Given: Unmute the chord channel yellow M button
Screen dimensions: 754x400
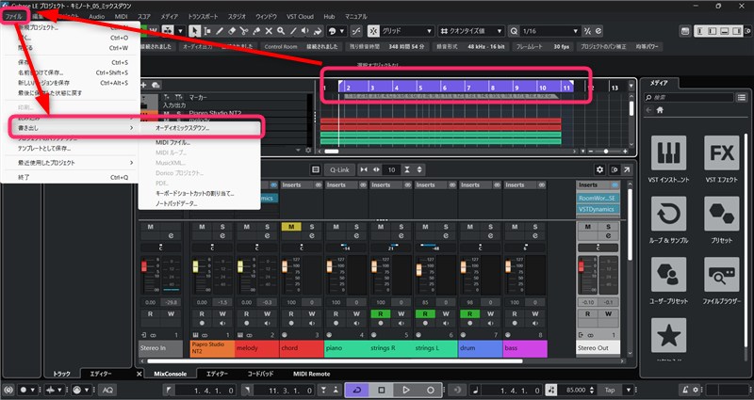Looking at the screenshot, I should click(291, 227).
